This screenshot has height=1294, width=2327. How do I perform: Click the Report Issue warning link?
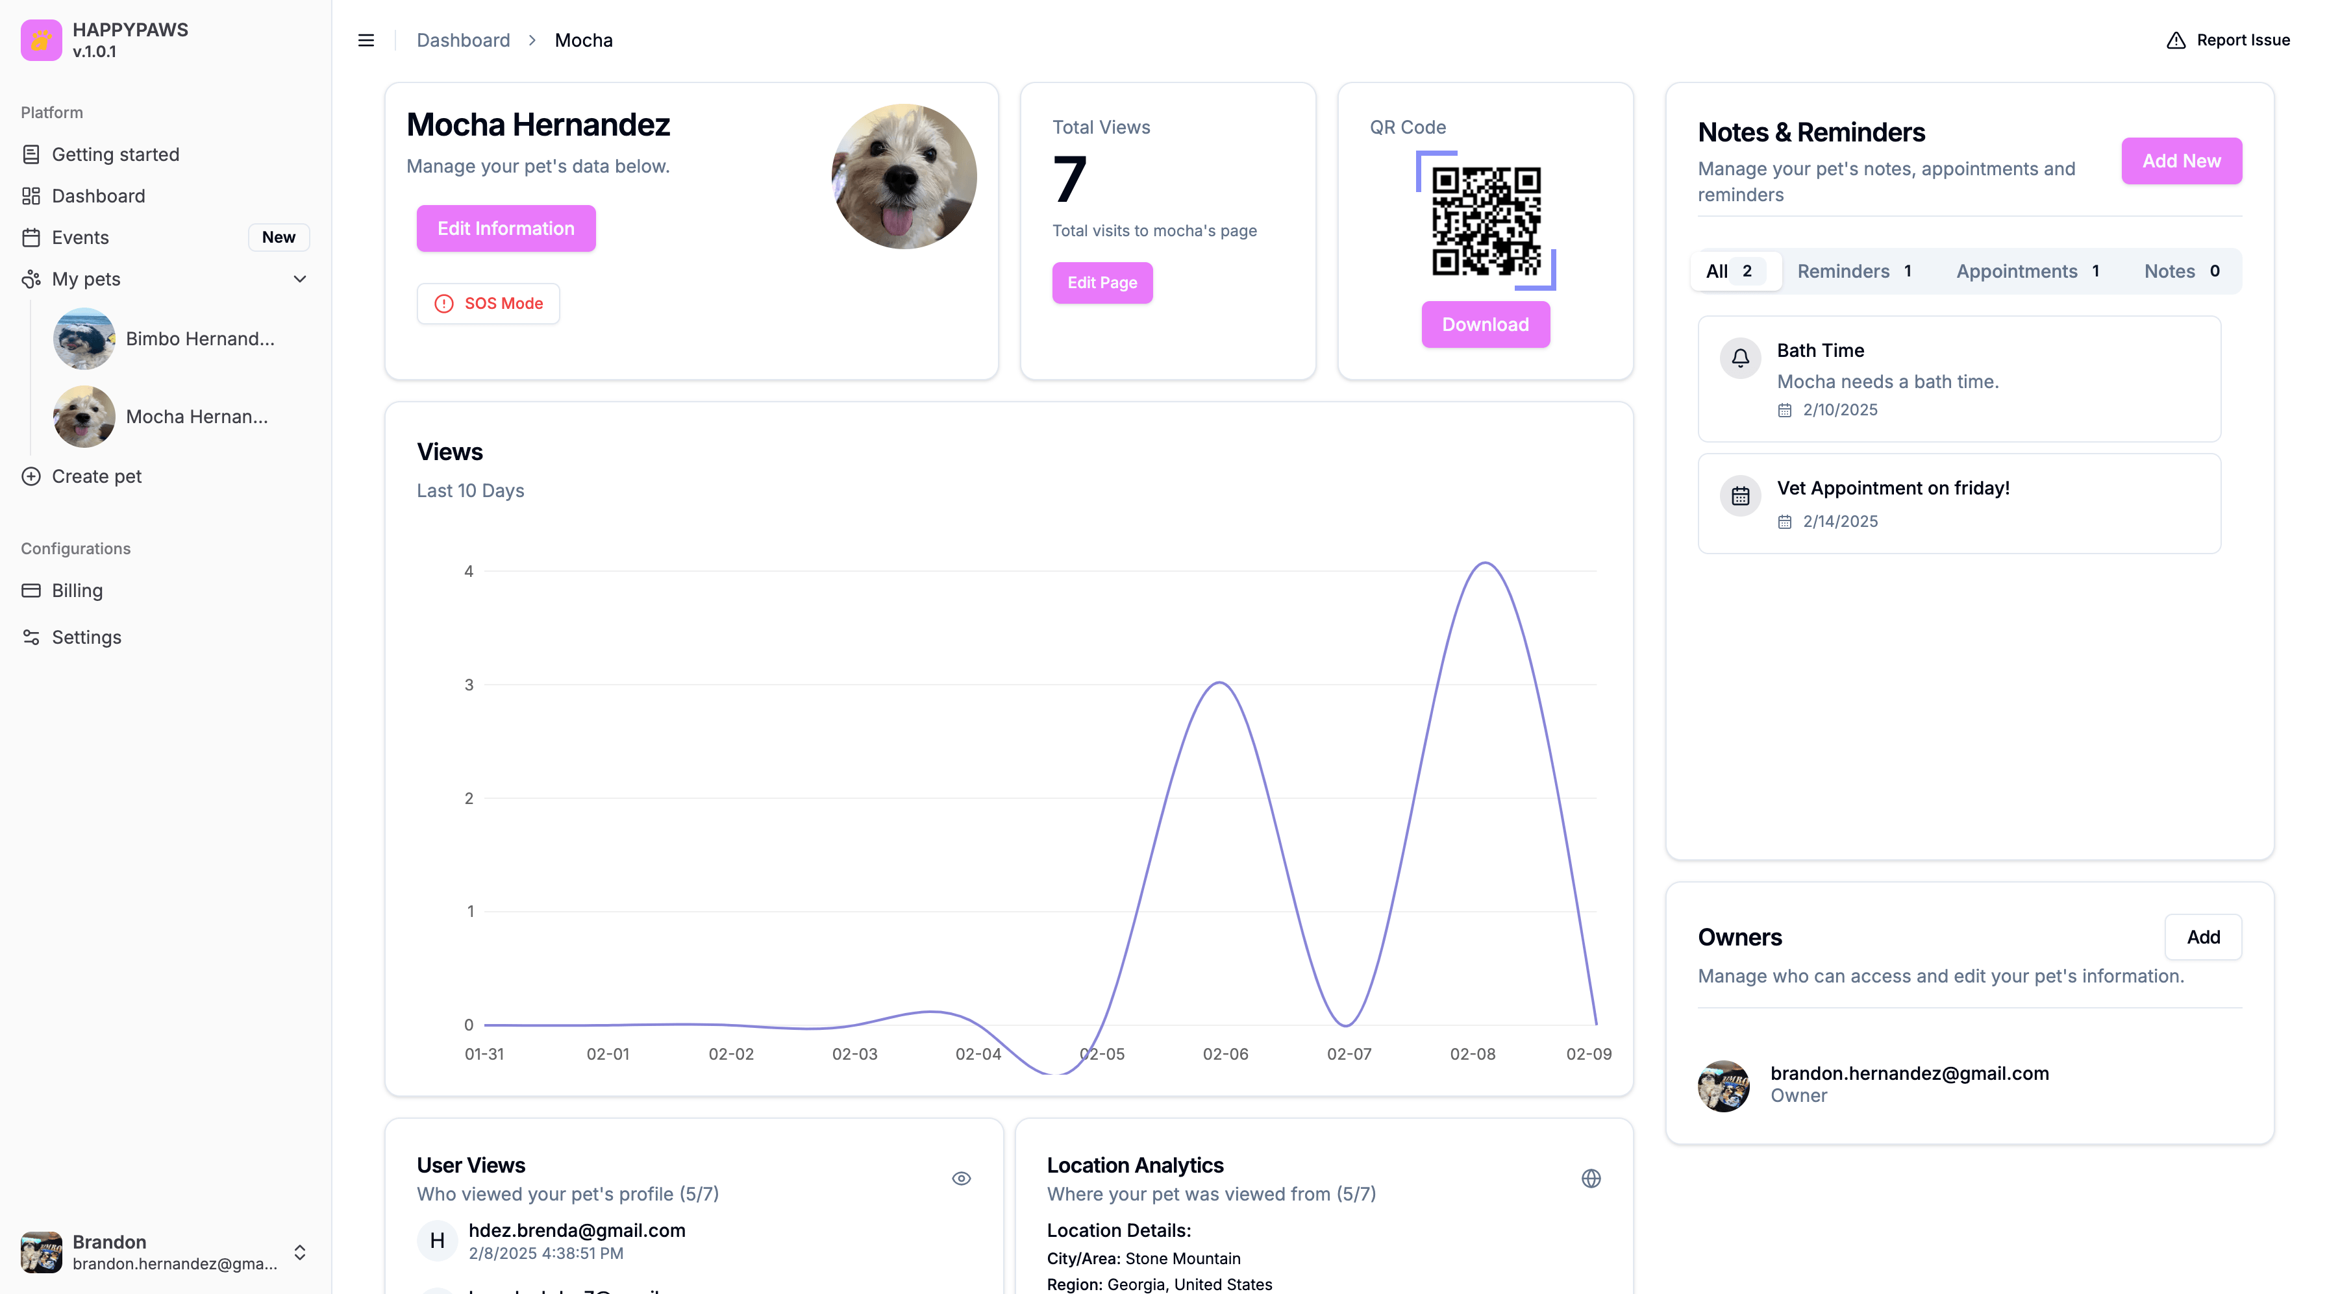[2228, 40]
